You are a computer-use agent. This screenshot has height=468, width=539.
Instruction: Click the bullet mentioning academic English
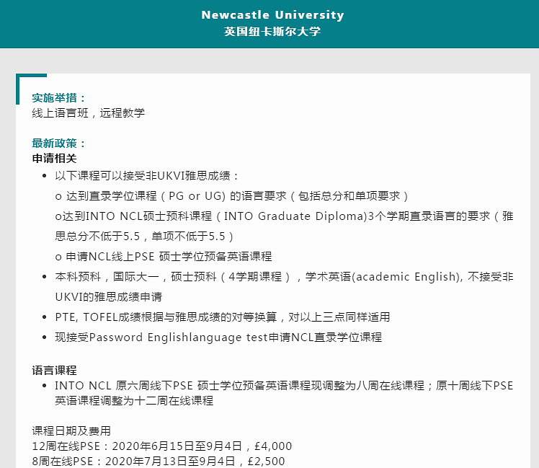pos(284,277)
